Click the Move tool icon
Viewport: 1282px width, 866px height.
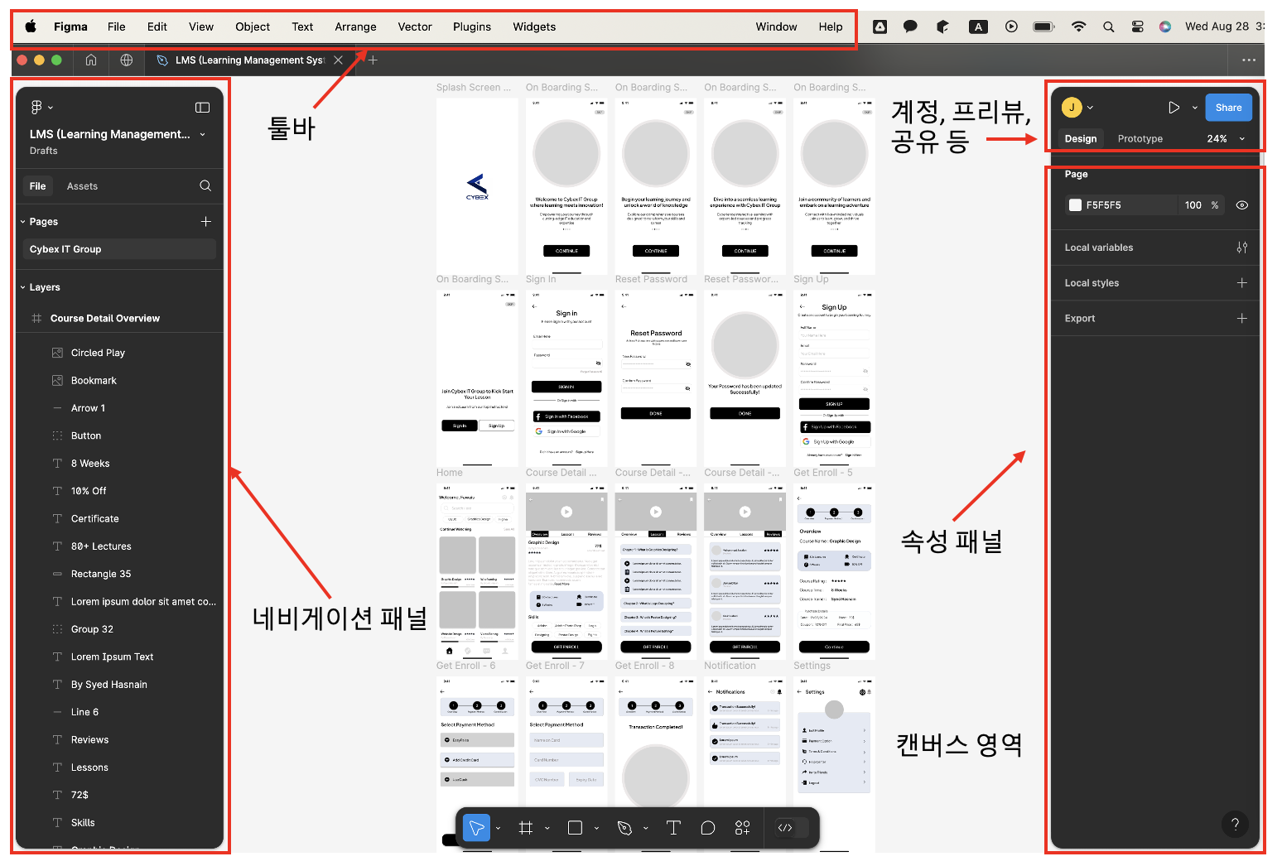(476, 827)
